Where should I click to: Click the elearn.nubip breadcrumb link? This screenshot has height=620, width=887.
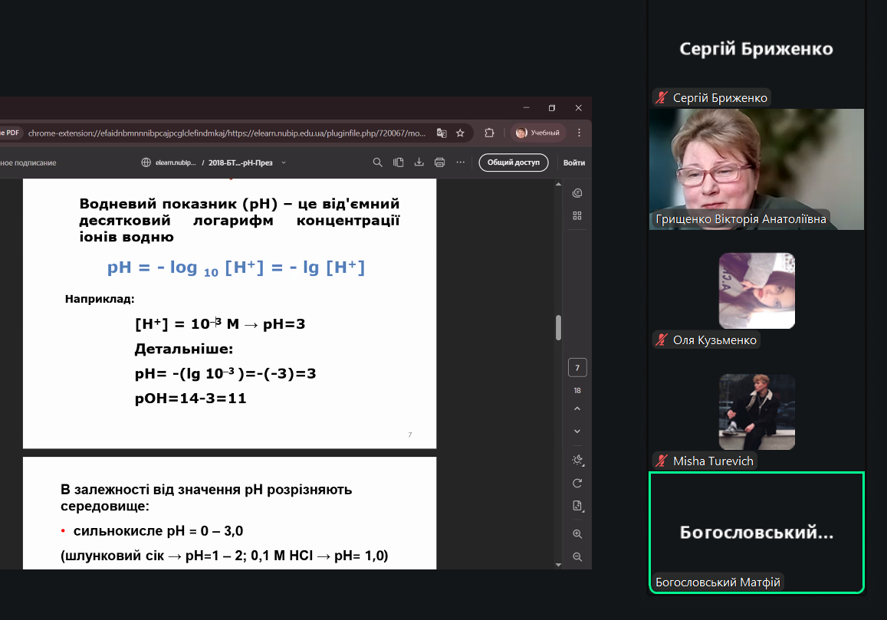coord(176,163)
